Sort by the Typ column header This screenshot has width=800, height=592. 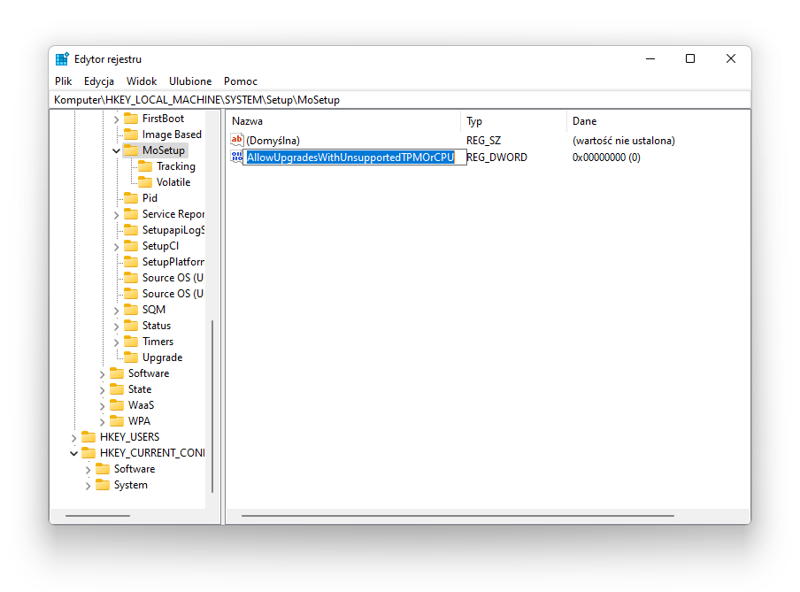tap(513, 121)
